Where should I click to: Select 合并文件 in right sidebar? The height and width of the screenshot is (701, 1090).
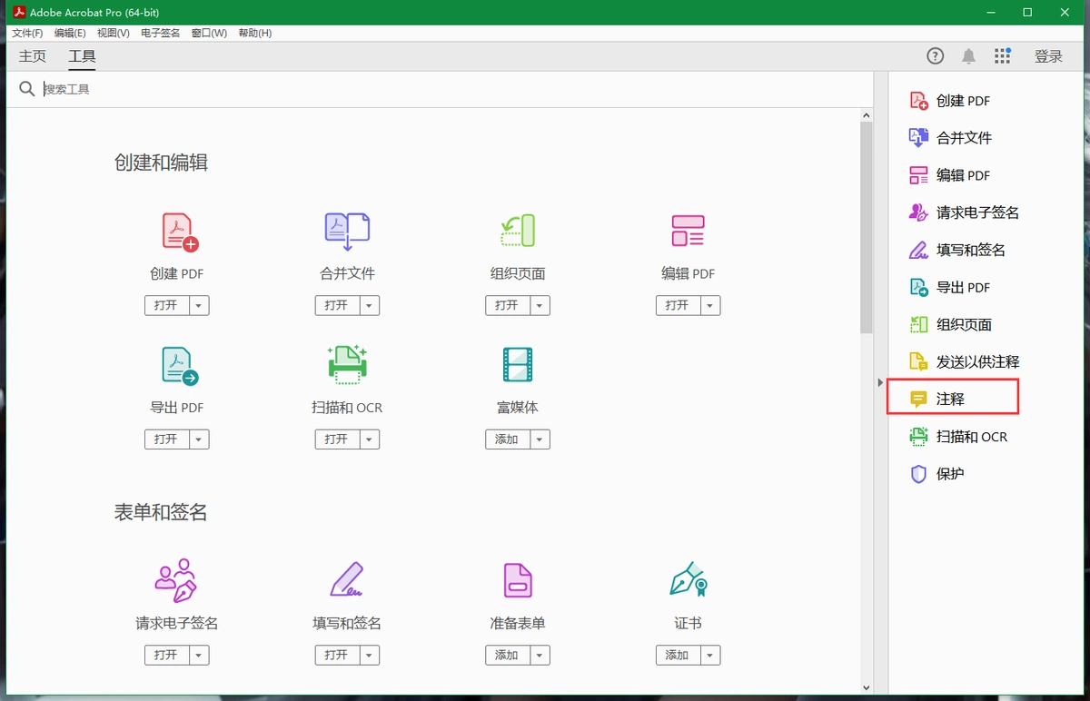pyautogui.click(x=952, y=138)
